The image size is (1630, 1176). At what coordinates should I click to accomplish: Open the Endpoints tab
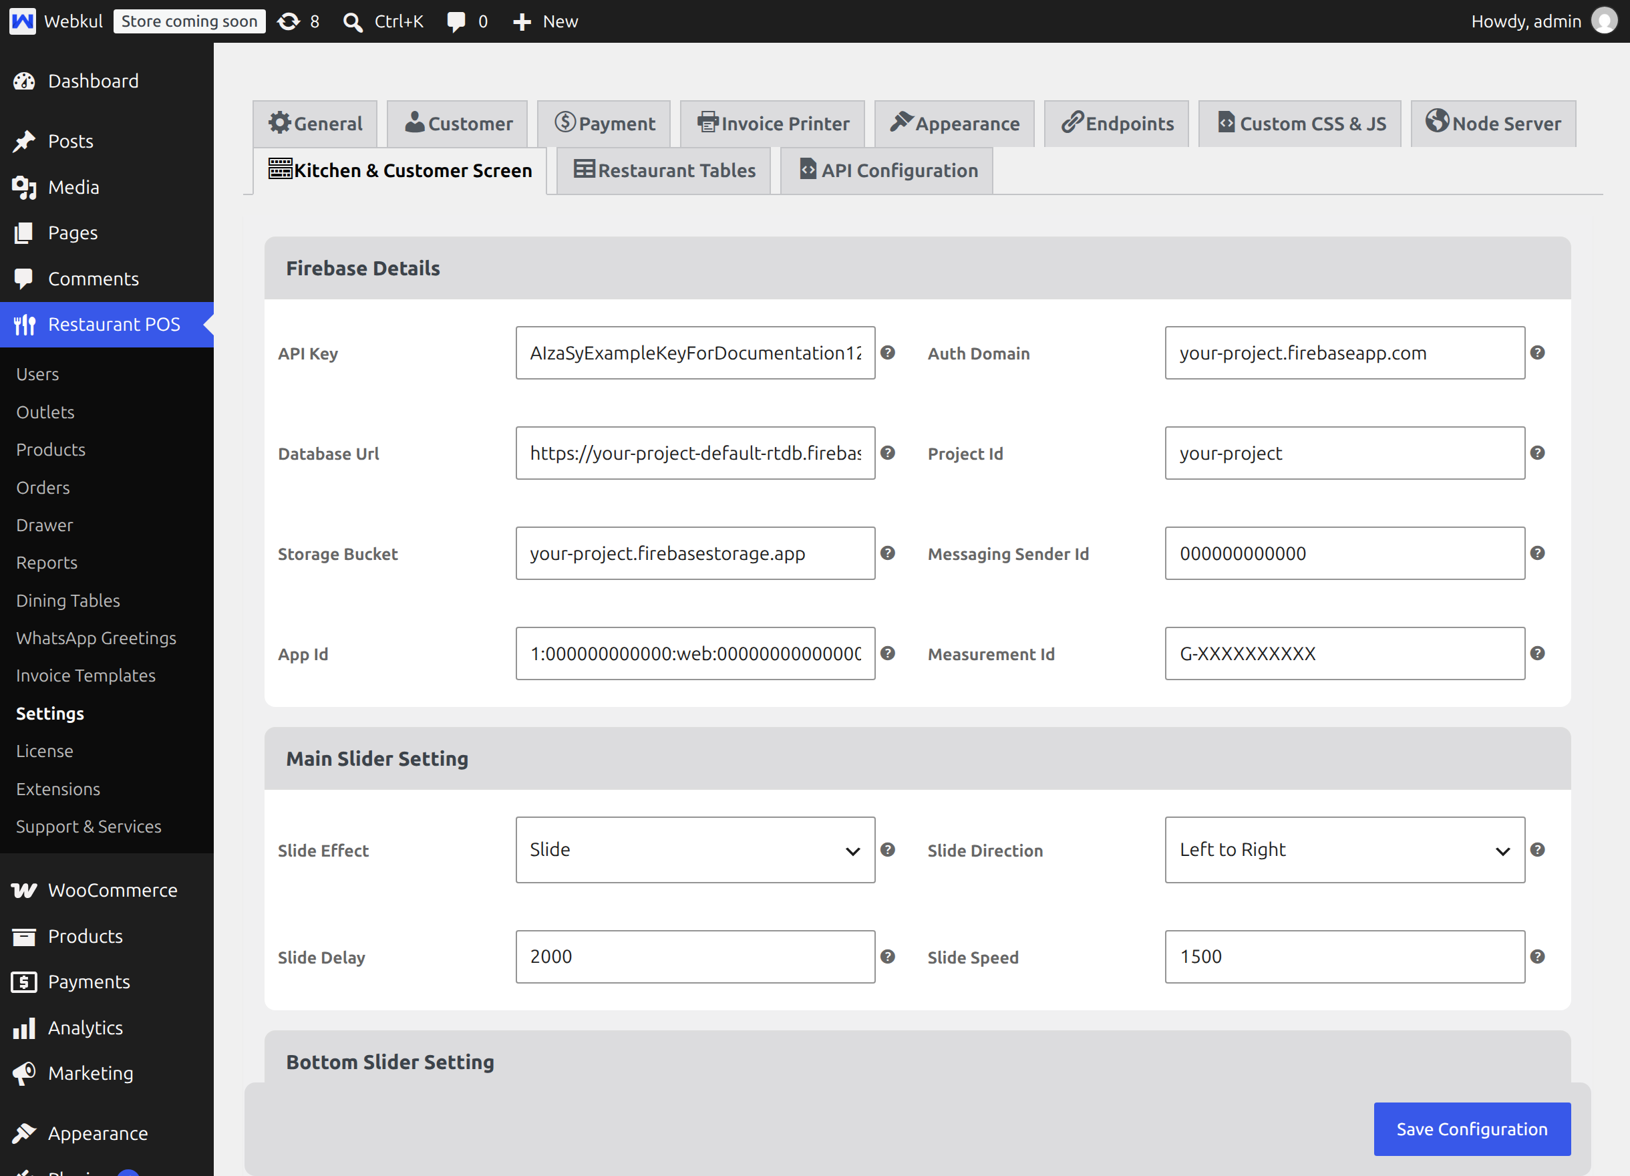coord(1117,124)
